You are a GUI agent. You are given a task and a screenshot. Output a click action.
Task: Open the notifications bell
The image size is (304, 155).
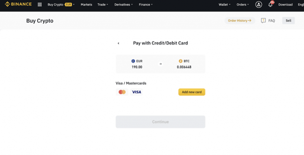coord(270,4)
